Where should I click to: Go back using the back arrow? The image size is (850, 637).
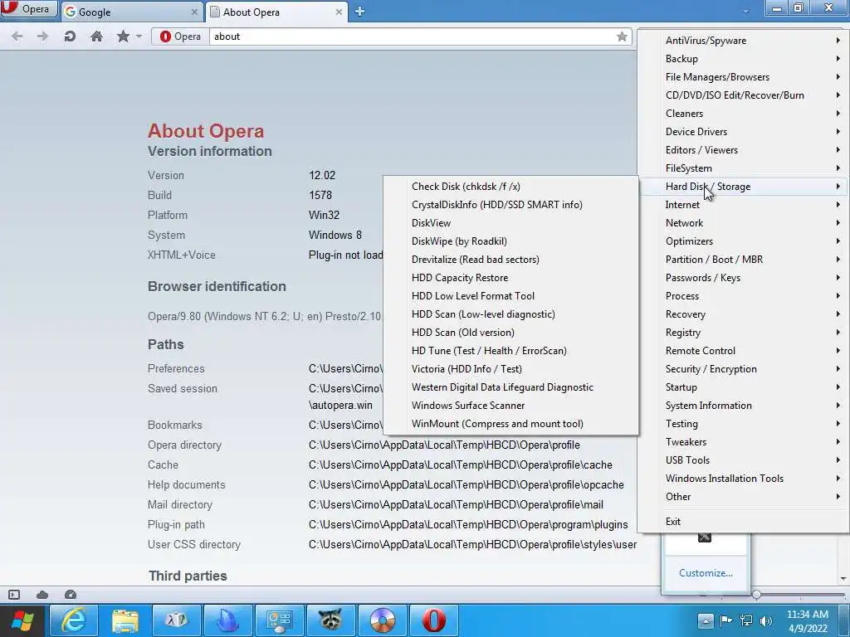tap(17, 36)
